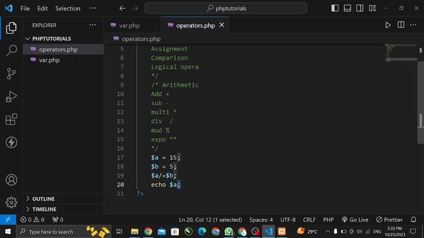424x238 pixels.
Task: Close the operators.php tab
Action: [222, 25]
